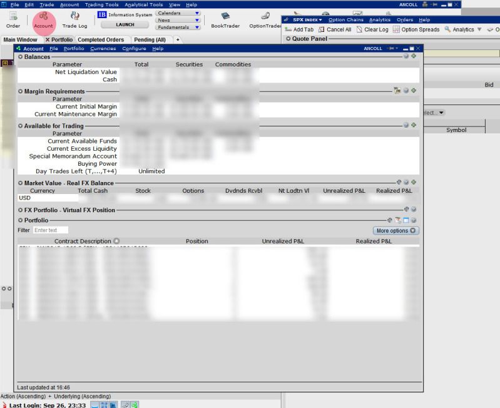500x408 pixels.
Task: Click pie icon in FX Portfolio section
Action: click(x=406, y=209)
